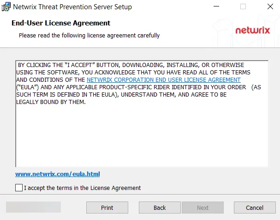Go back with the Back button
The width and height of the screenshot is (280, 220).
160,208
